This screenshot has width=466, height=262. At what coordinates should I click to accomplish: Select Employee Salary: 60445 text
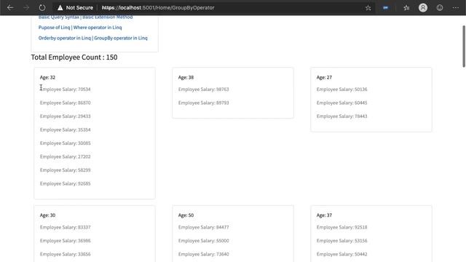[341, 103]
